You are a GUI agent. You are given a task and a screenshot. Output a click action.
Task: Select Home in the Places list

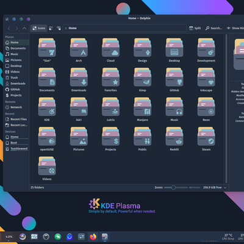(16, 42)
